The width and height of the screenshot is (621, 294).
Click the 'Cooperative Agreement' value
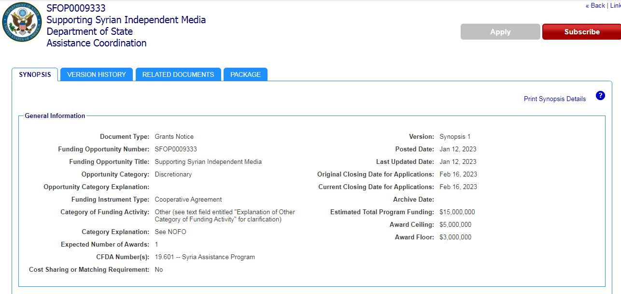(188, 200)
